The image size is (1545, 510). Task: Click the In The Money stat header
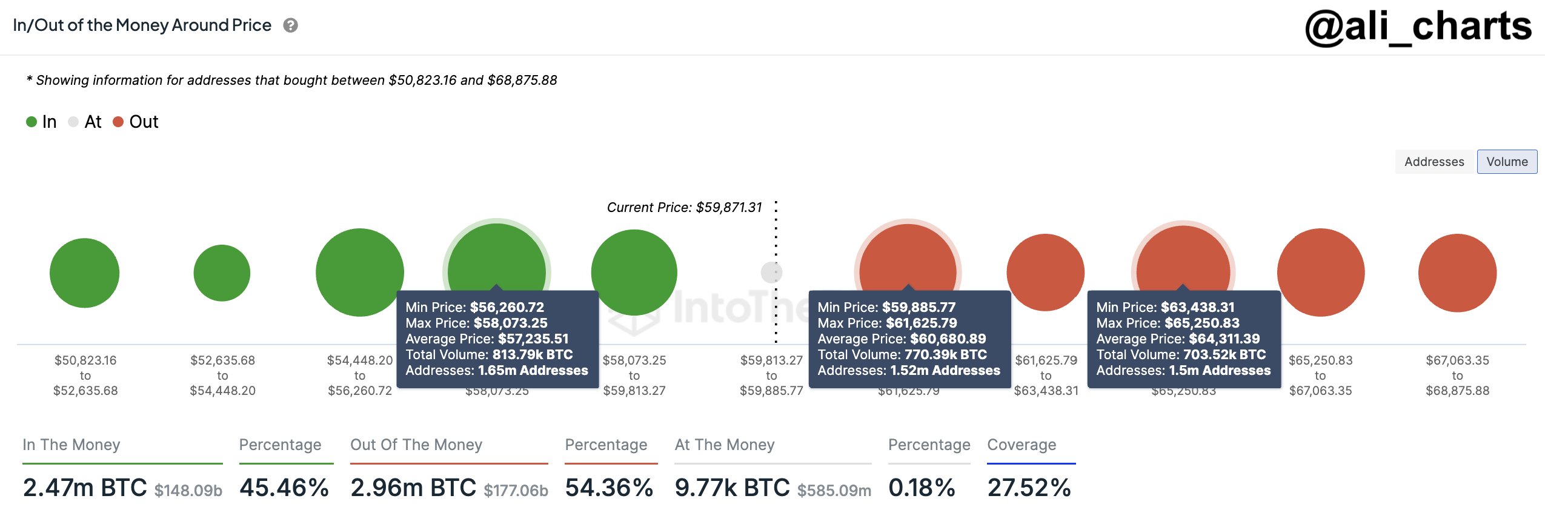71,445
